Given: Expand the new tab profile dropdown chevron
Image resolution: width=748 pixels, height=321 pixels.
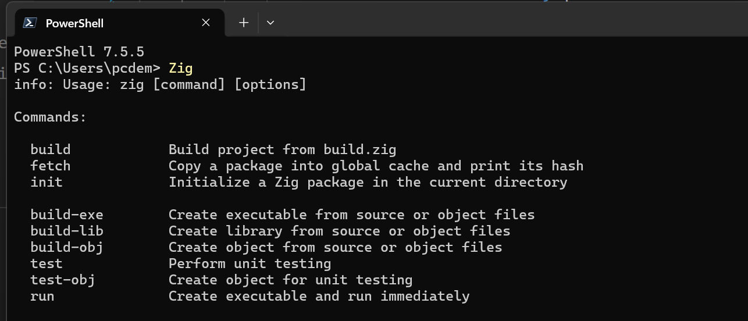Looking at the screenshot, I should [x=270, y=23].
